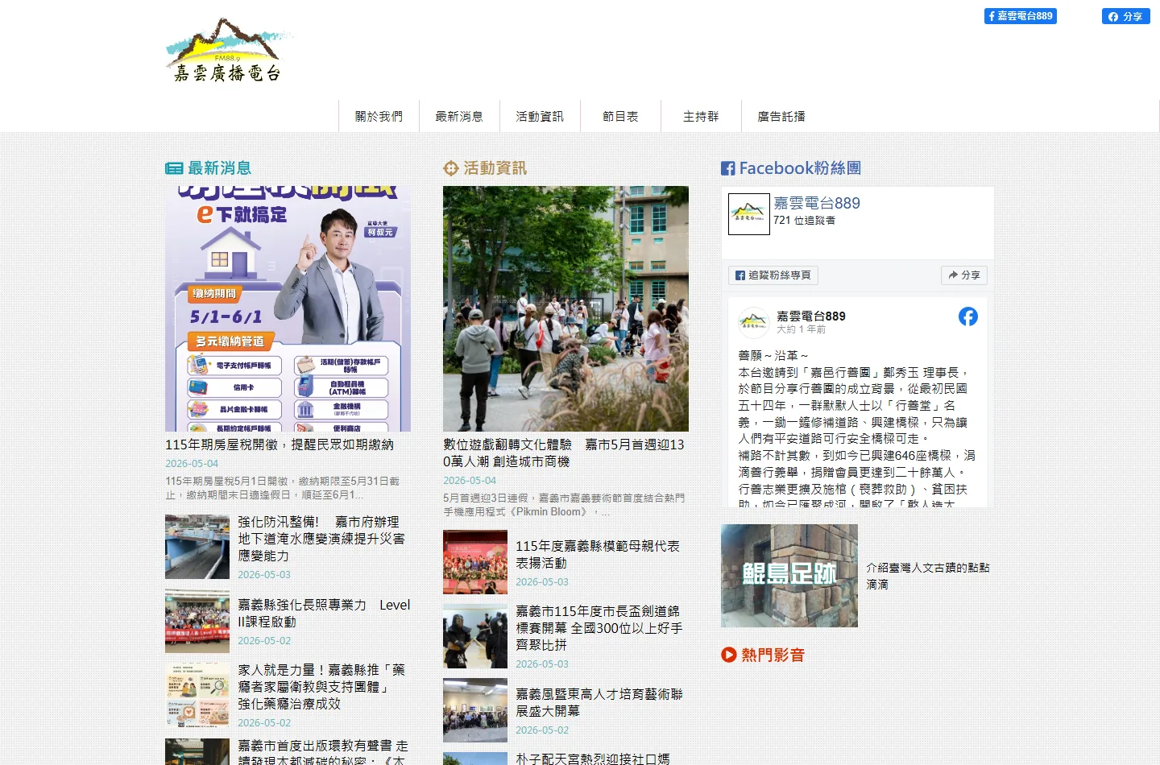Click the 藥癮者家屬 article thumbnail
1160x765 pixels.
point(197,695)
